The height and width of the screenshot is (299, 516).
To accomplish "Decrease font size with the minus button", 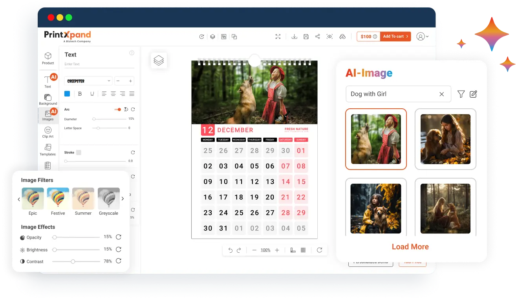I will pos(118,81).
